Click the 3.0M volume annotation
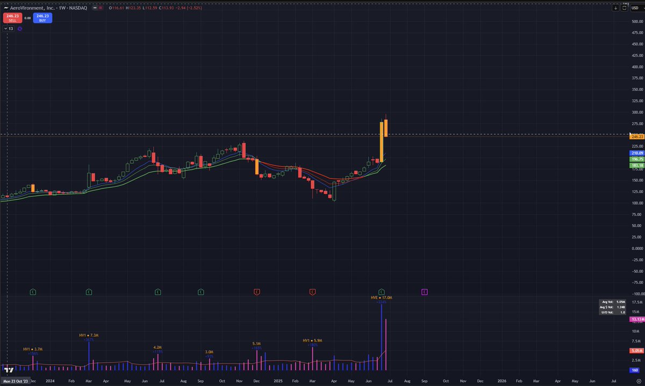The height and width of the screenshot is (386, 645). coord(209,352)
